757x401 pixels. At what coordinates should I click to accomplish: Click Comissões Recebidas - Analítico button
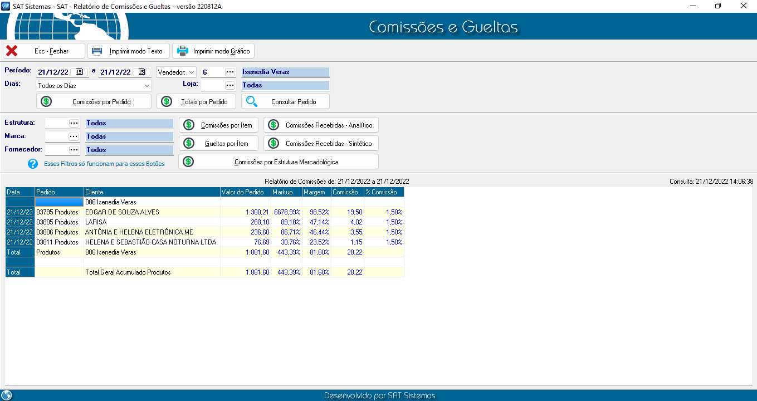[x=321, y=125]
